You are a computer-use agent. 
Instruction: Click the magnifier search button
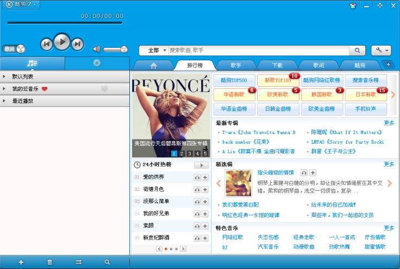click(x=357, y=50)
